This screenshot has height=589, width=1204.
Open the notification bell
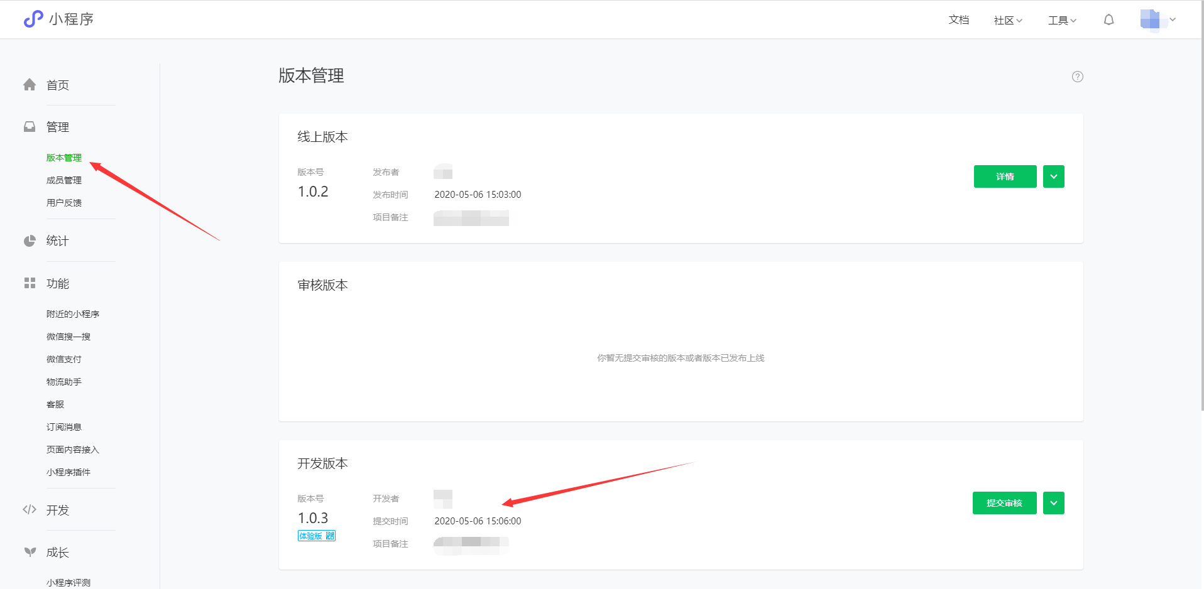coord(1108,19)
